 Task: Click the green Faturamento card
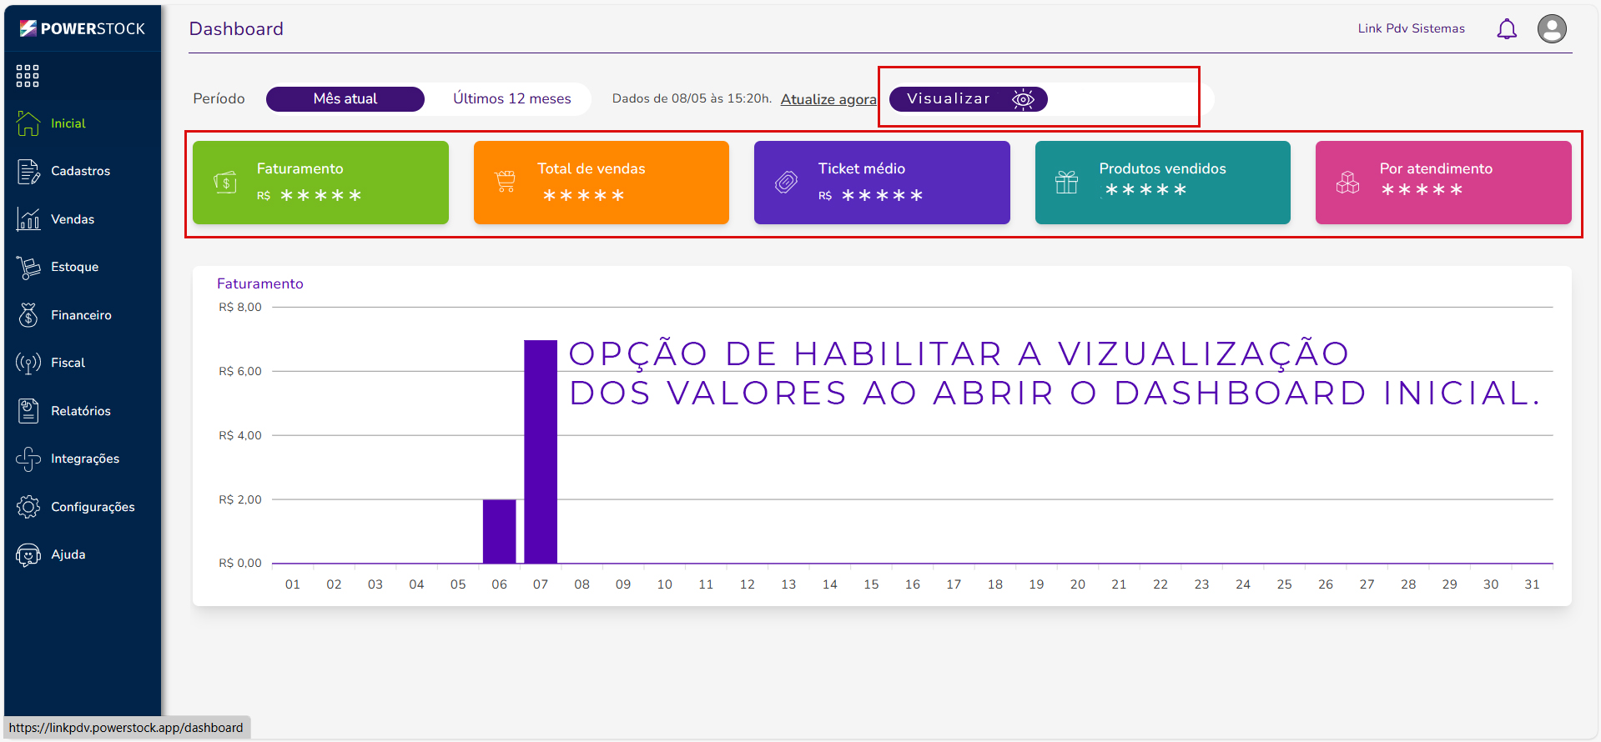click(320, 183)
